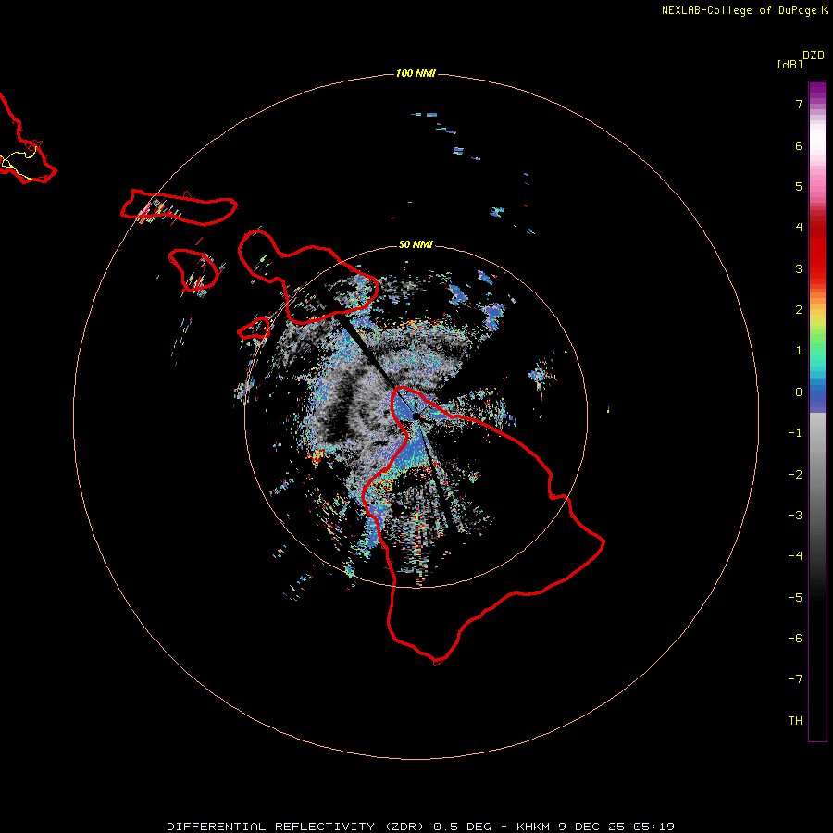
Task: Click the -6 value on color scale
Action: [795, 639]
